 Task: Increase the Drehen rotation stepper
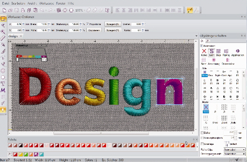click(143, 23)
